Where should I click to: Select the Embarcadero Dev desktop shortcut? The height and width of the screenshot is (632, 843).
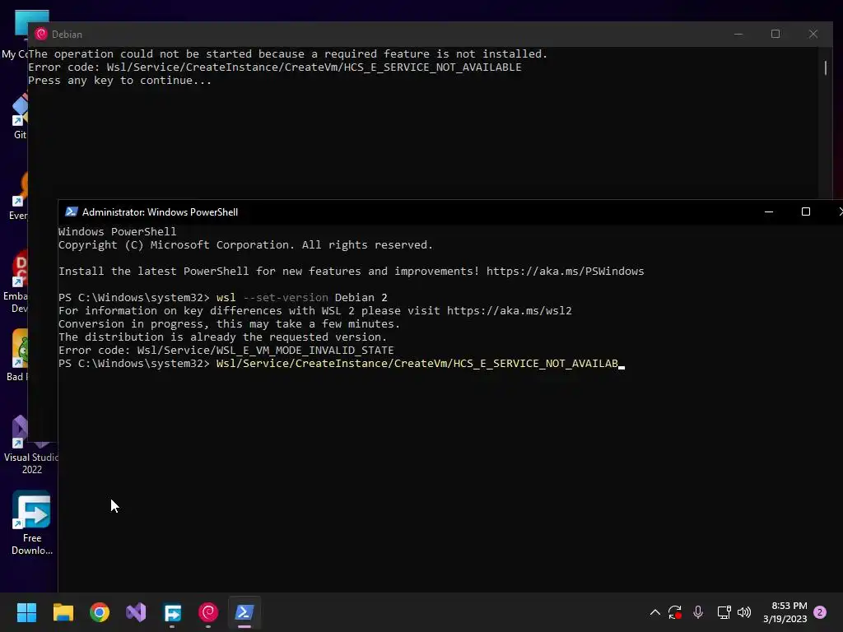click(x=17, y=282)
